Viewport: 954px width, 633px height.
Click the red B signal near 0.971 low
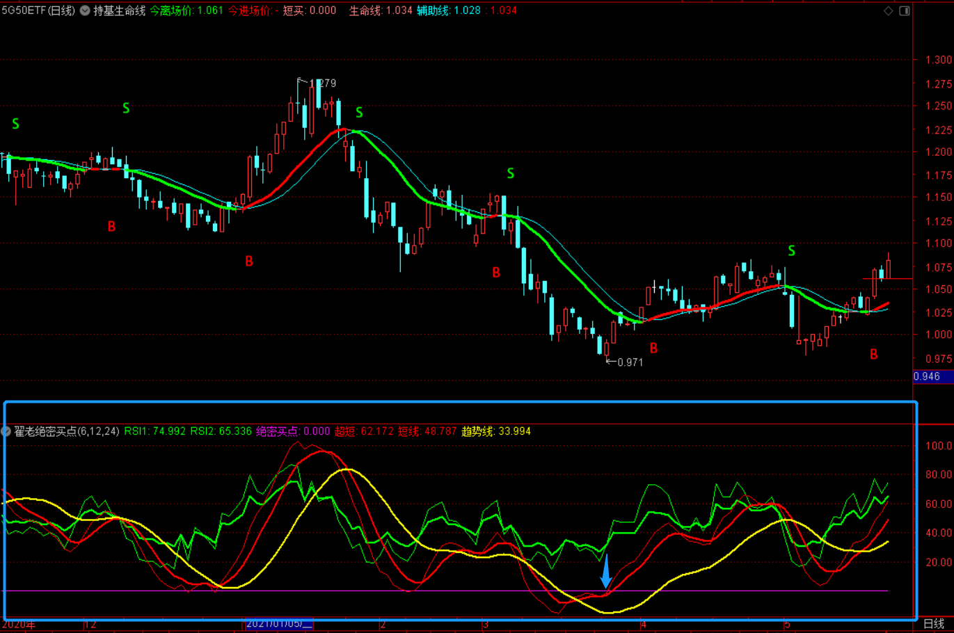pyautogui.click(x=653, y=348)
